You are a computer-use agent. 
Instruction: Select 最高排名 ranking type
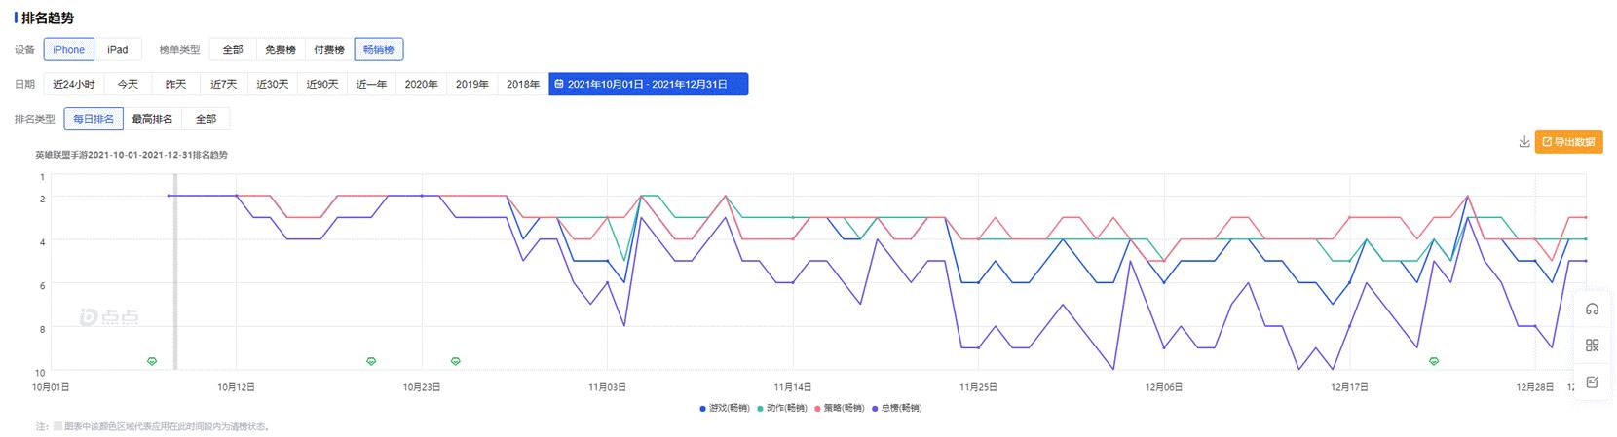[152, 119]
